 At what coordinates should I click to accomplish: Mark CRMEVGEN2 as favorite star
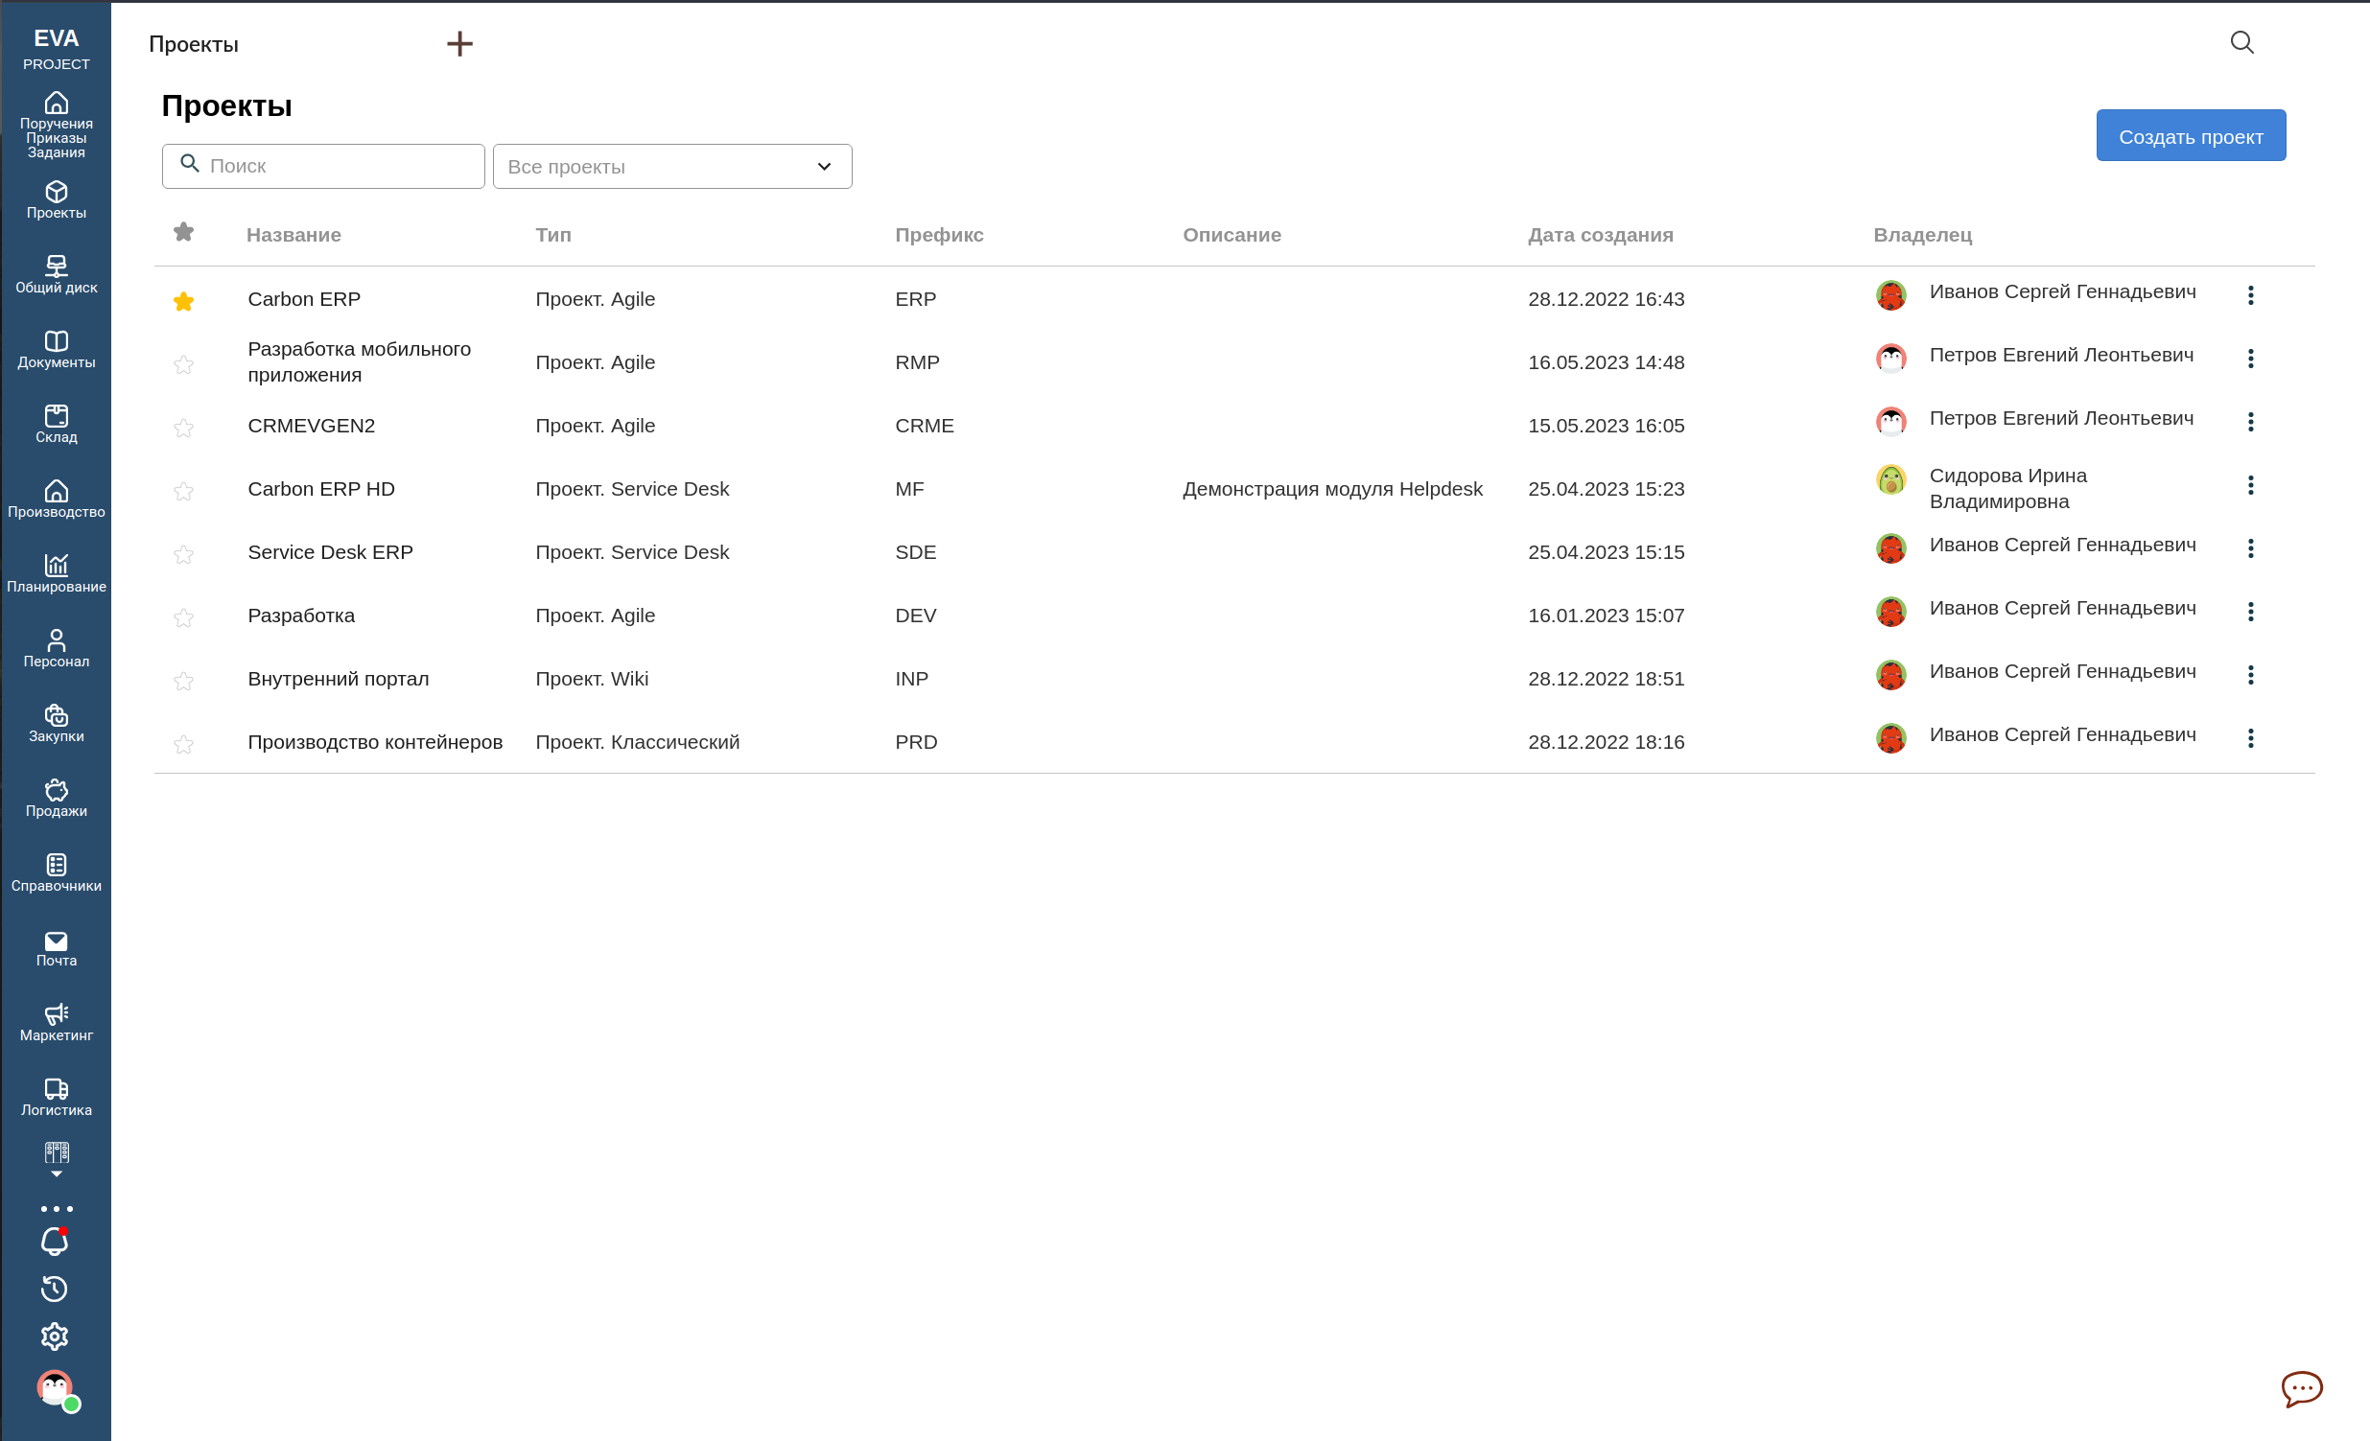coord(184,428)
